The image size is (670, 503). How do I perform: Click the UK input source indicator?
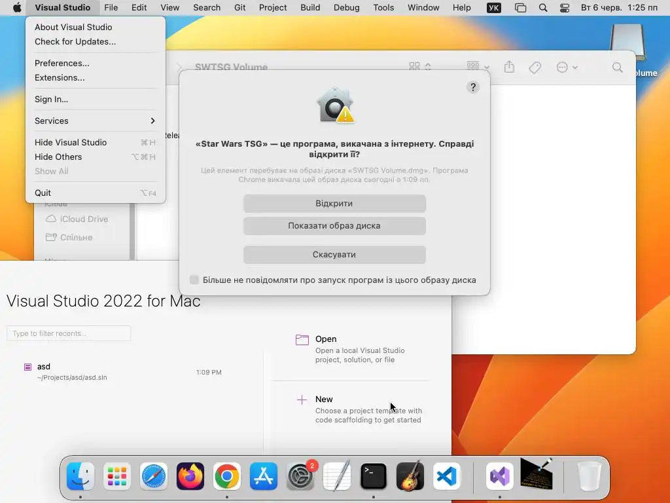point(493,8)
